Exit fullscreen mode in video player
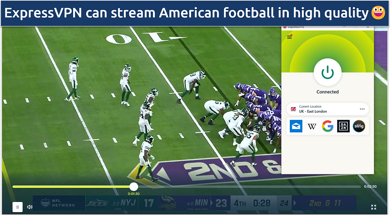Viewport: 390px width, 215px height. click(374, 207)
